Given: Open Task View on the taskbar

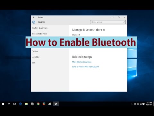Looking at the screenshot, I should pyautogui.click(x=14, y=104).
